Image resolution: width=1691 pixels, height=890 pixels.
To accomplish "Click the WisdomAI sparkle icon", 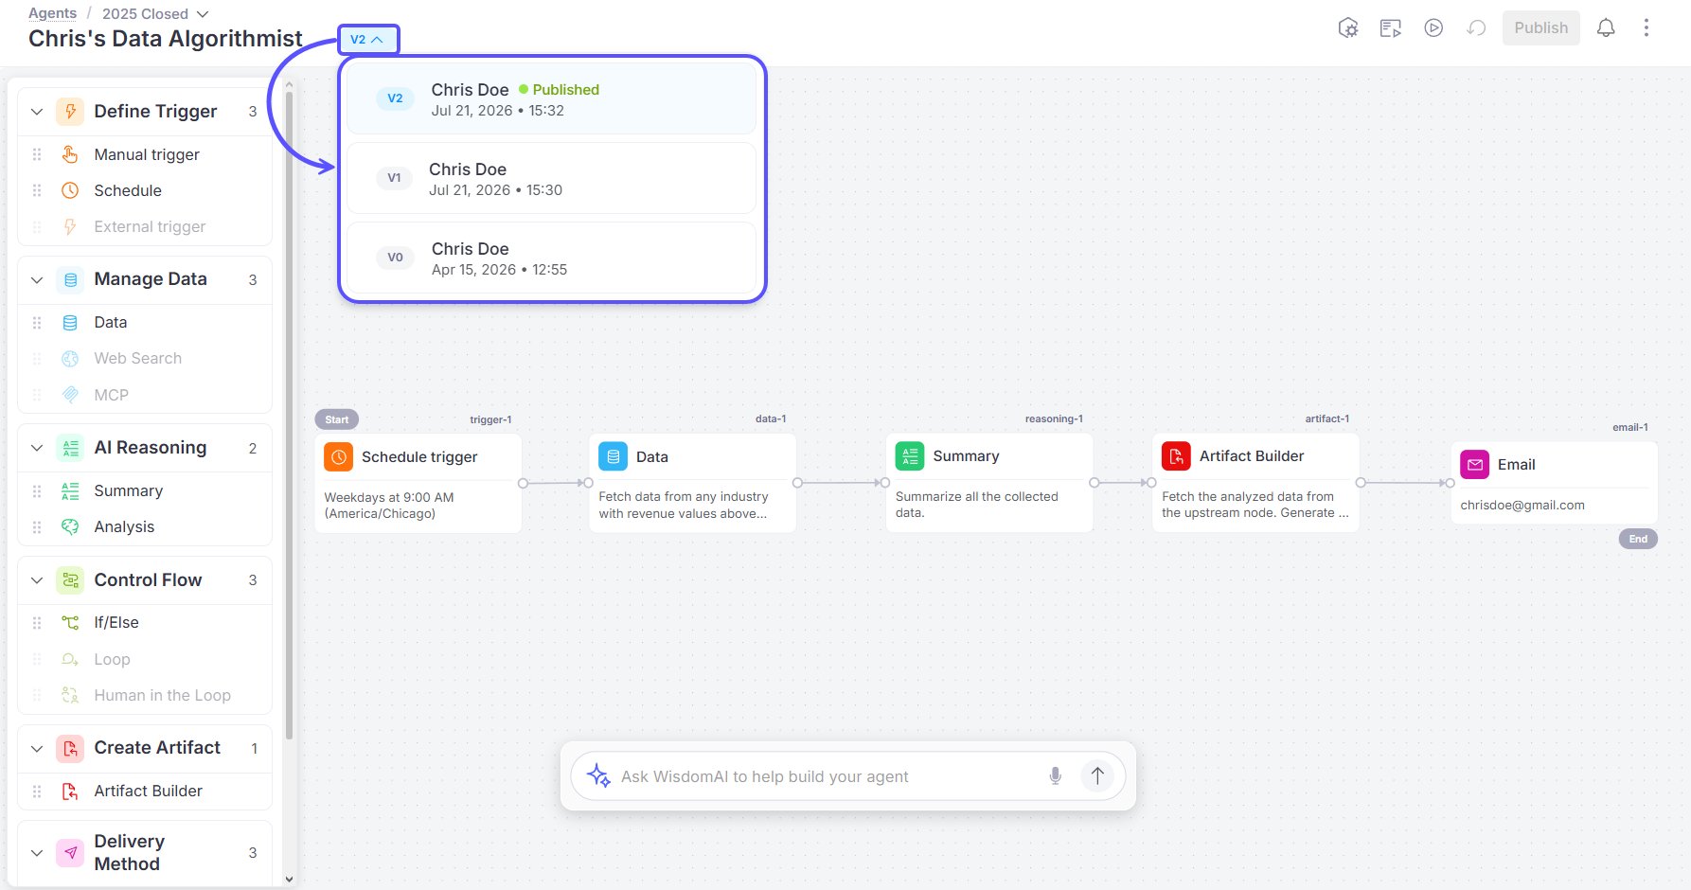I will [x=598, y=776].
